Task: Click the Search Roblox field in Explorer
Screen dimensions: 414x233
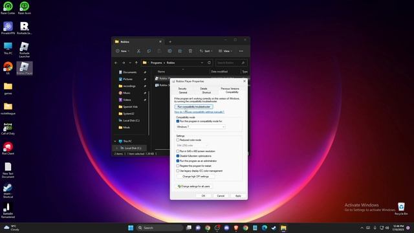Action: (232, 63)
